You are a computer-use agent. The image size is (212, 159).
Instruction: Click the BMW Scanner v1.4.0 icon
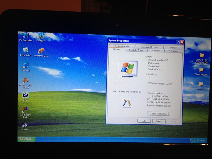[25, 83]
